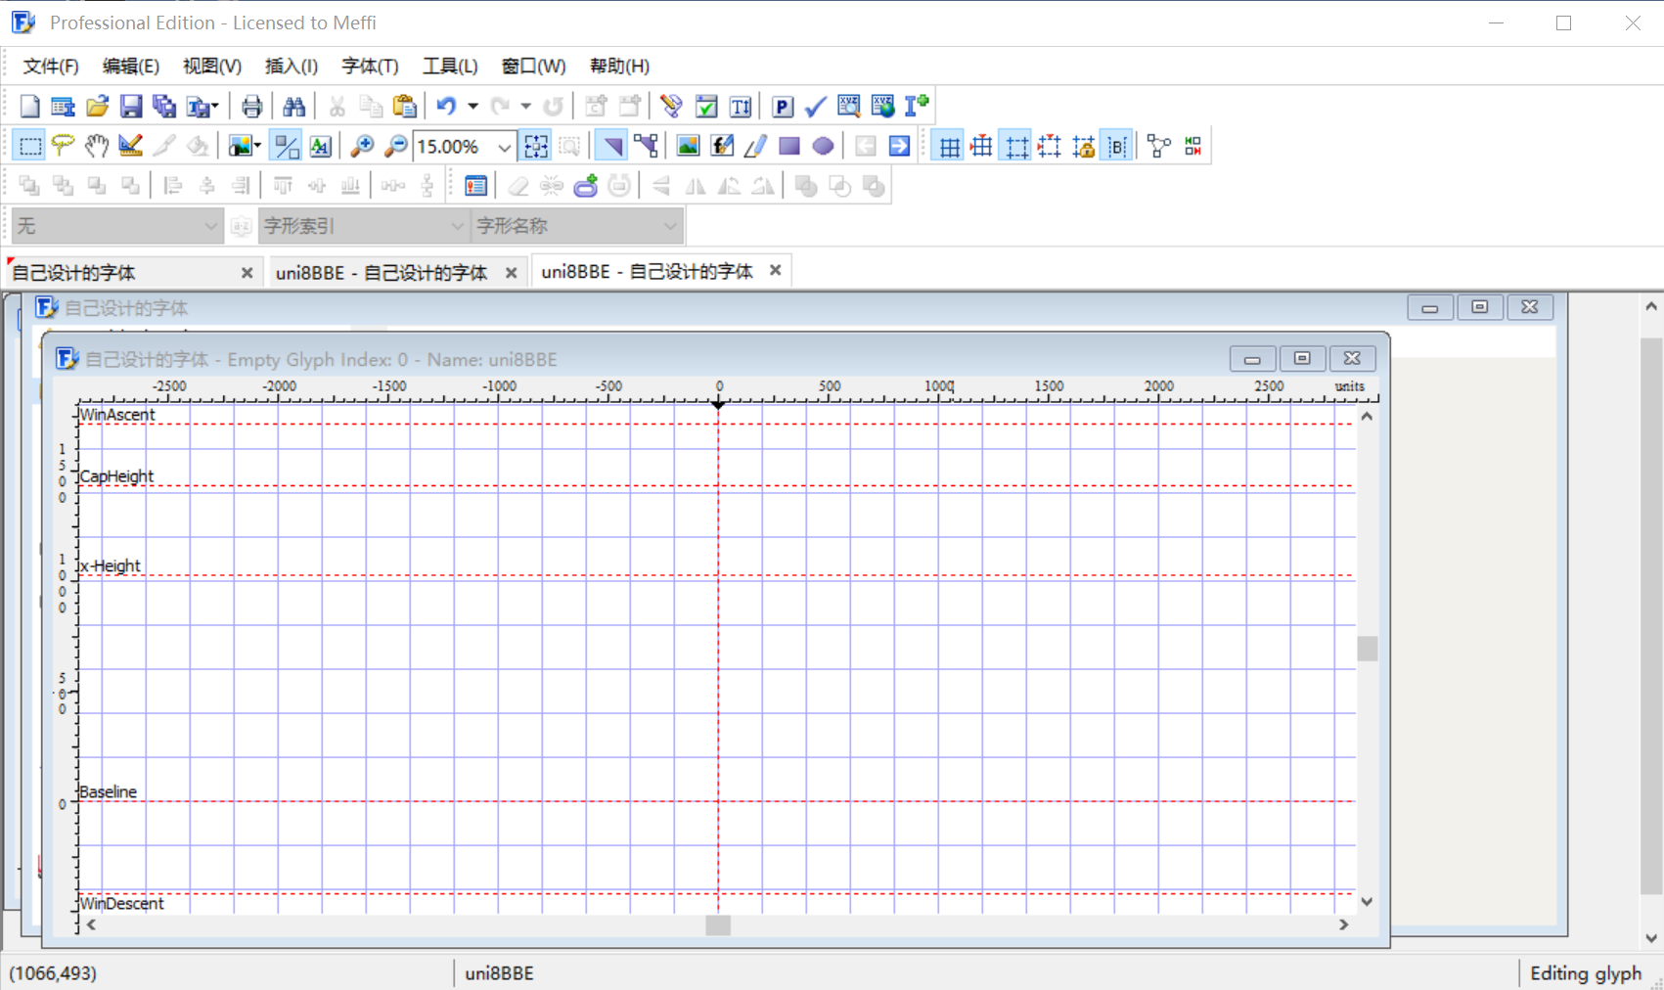
Task: Save the current font
Action: pyautogui.click(x=130, y=106)
